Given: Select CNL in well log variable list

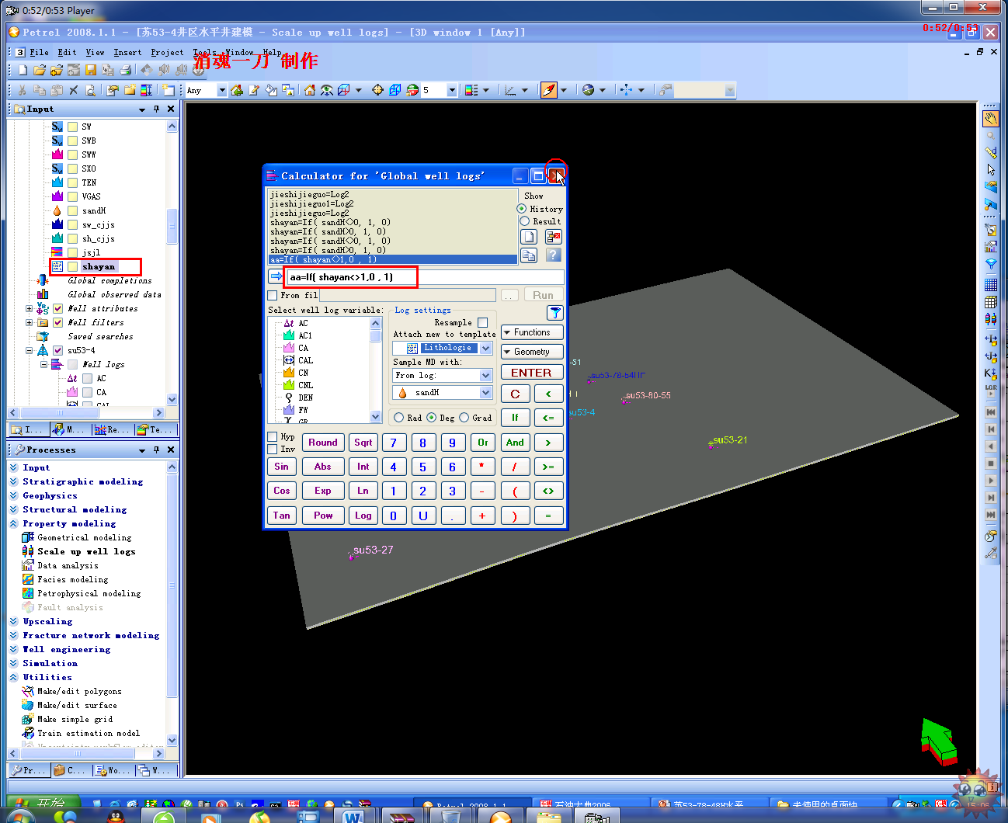Looking at the screenshot, I should coord(306,385).
